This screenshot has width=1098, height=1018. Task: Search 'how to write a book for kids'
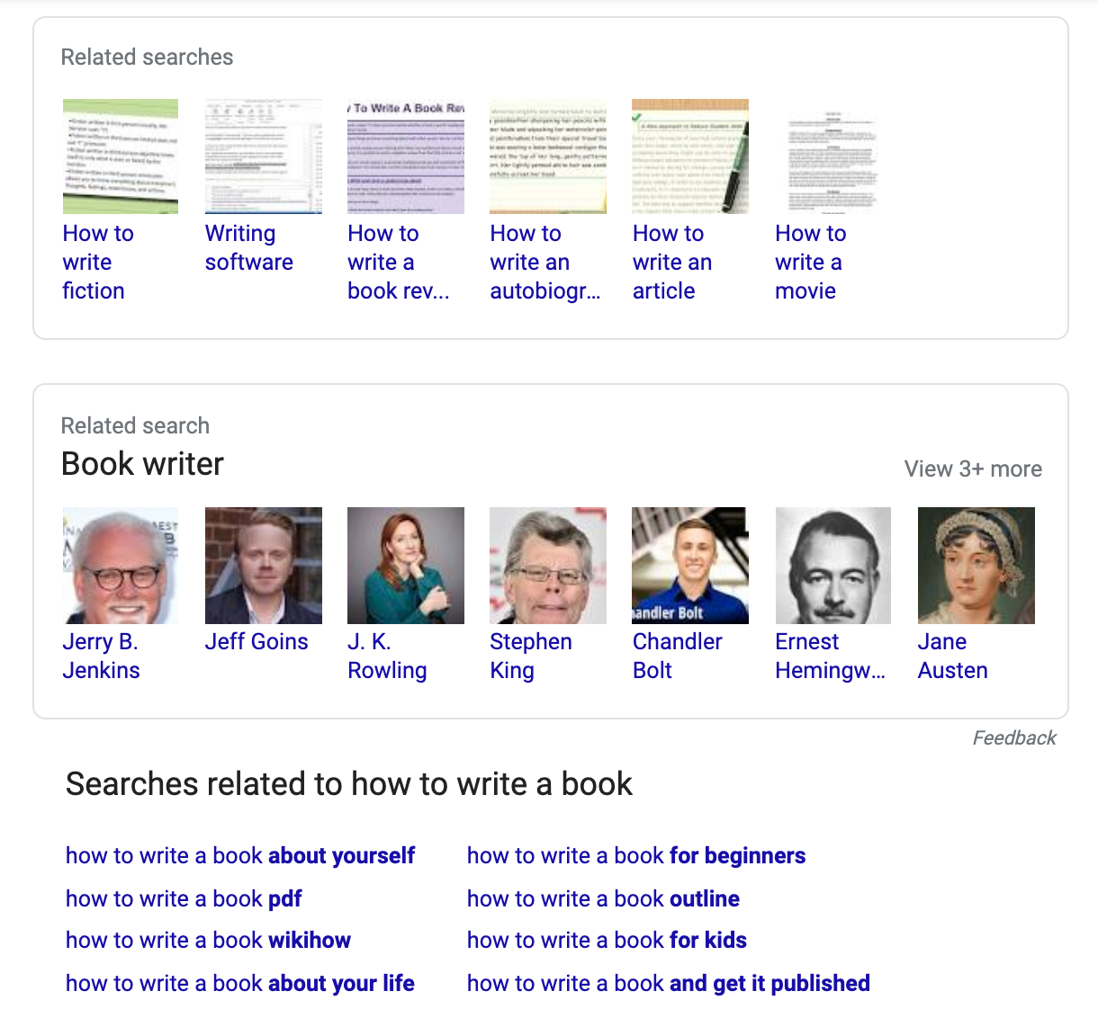point(607,940)
